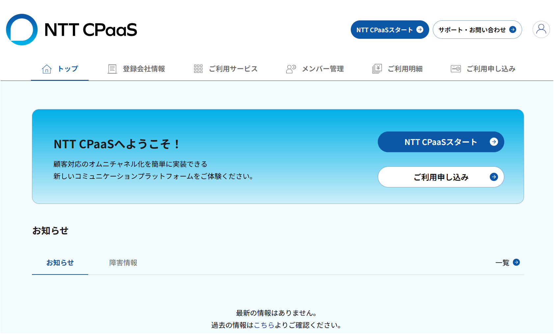Click the white ご利用申し込み banner button

[x=441, y=177]
